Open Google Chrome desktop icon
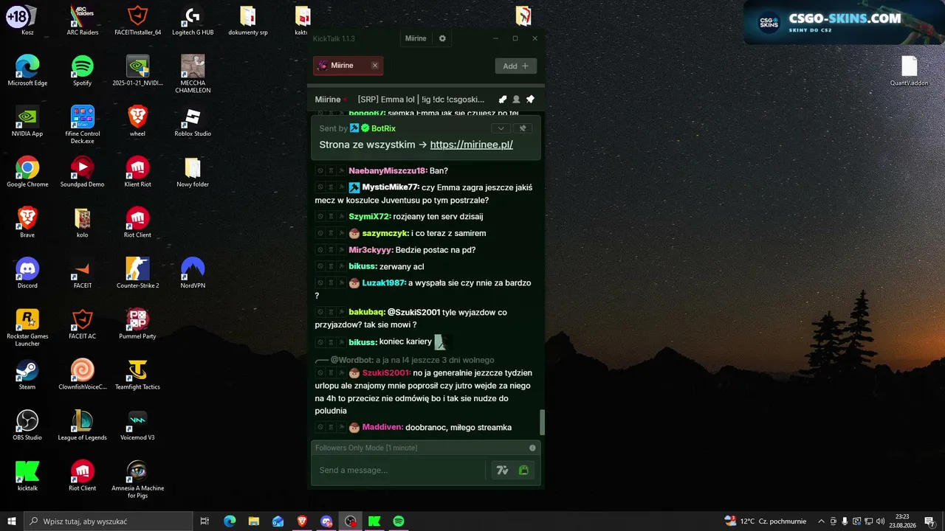Viewport: 945px width, 531px height. pyautogui.click(x=27, y=172)
